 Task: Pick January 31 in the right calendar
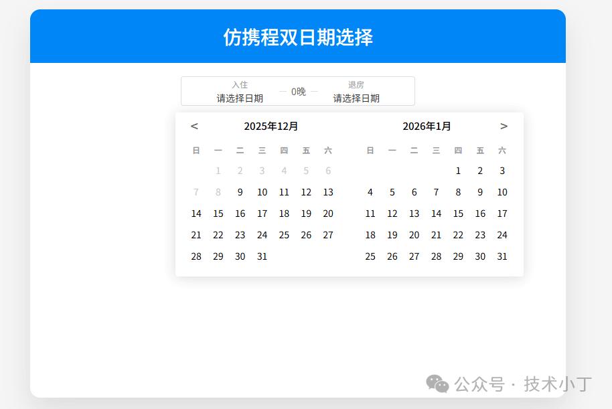(x=502, y=256)
